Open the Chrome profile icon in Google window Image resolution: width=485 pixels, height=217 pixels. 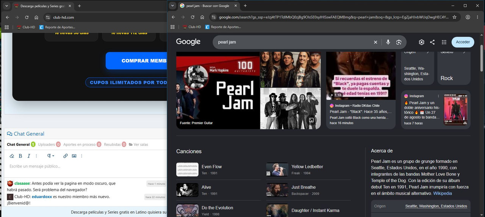468,17
